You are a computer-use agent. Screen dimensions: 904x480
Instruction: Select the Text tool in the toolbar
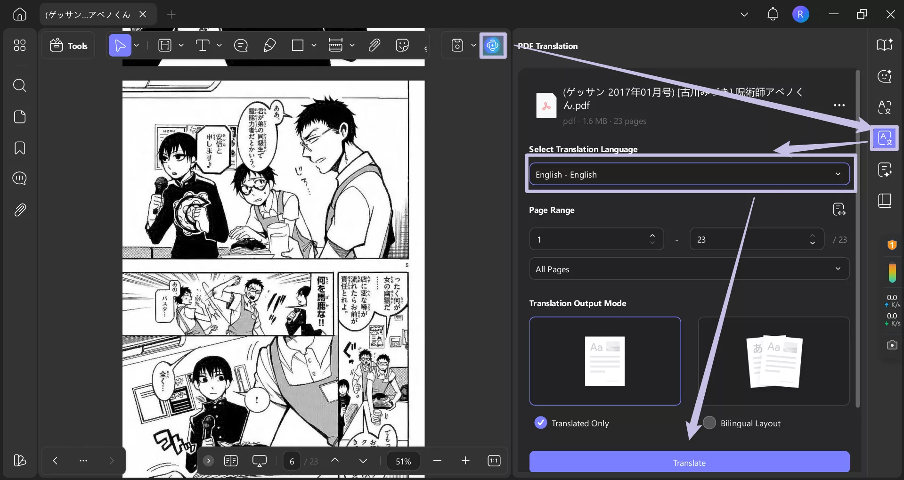(x=203, y=45)
